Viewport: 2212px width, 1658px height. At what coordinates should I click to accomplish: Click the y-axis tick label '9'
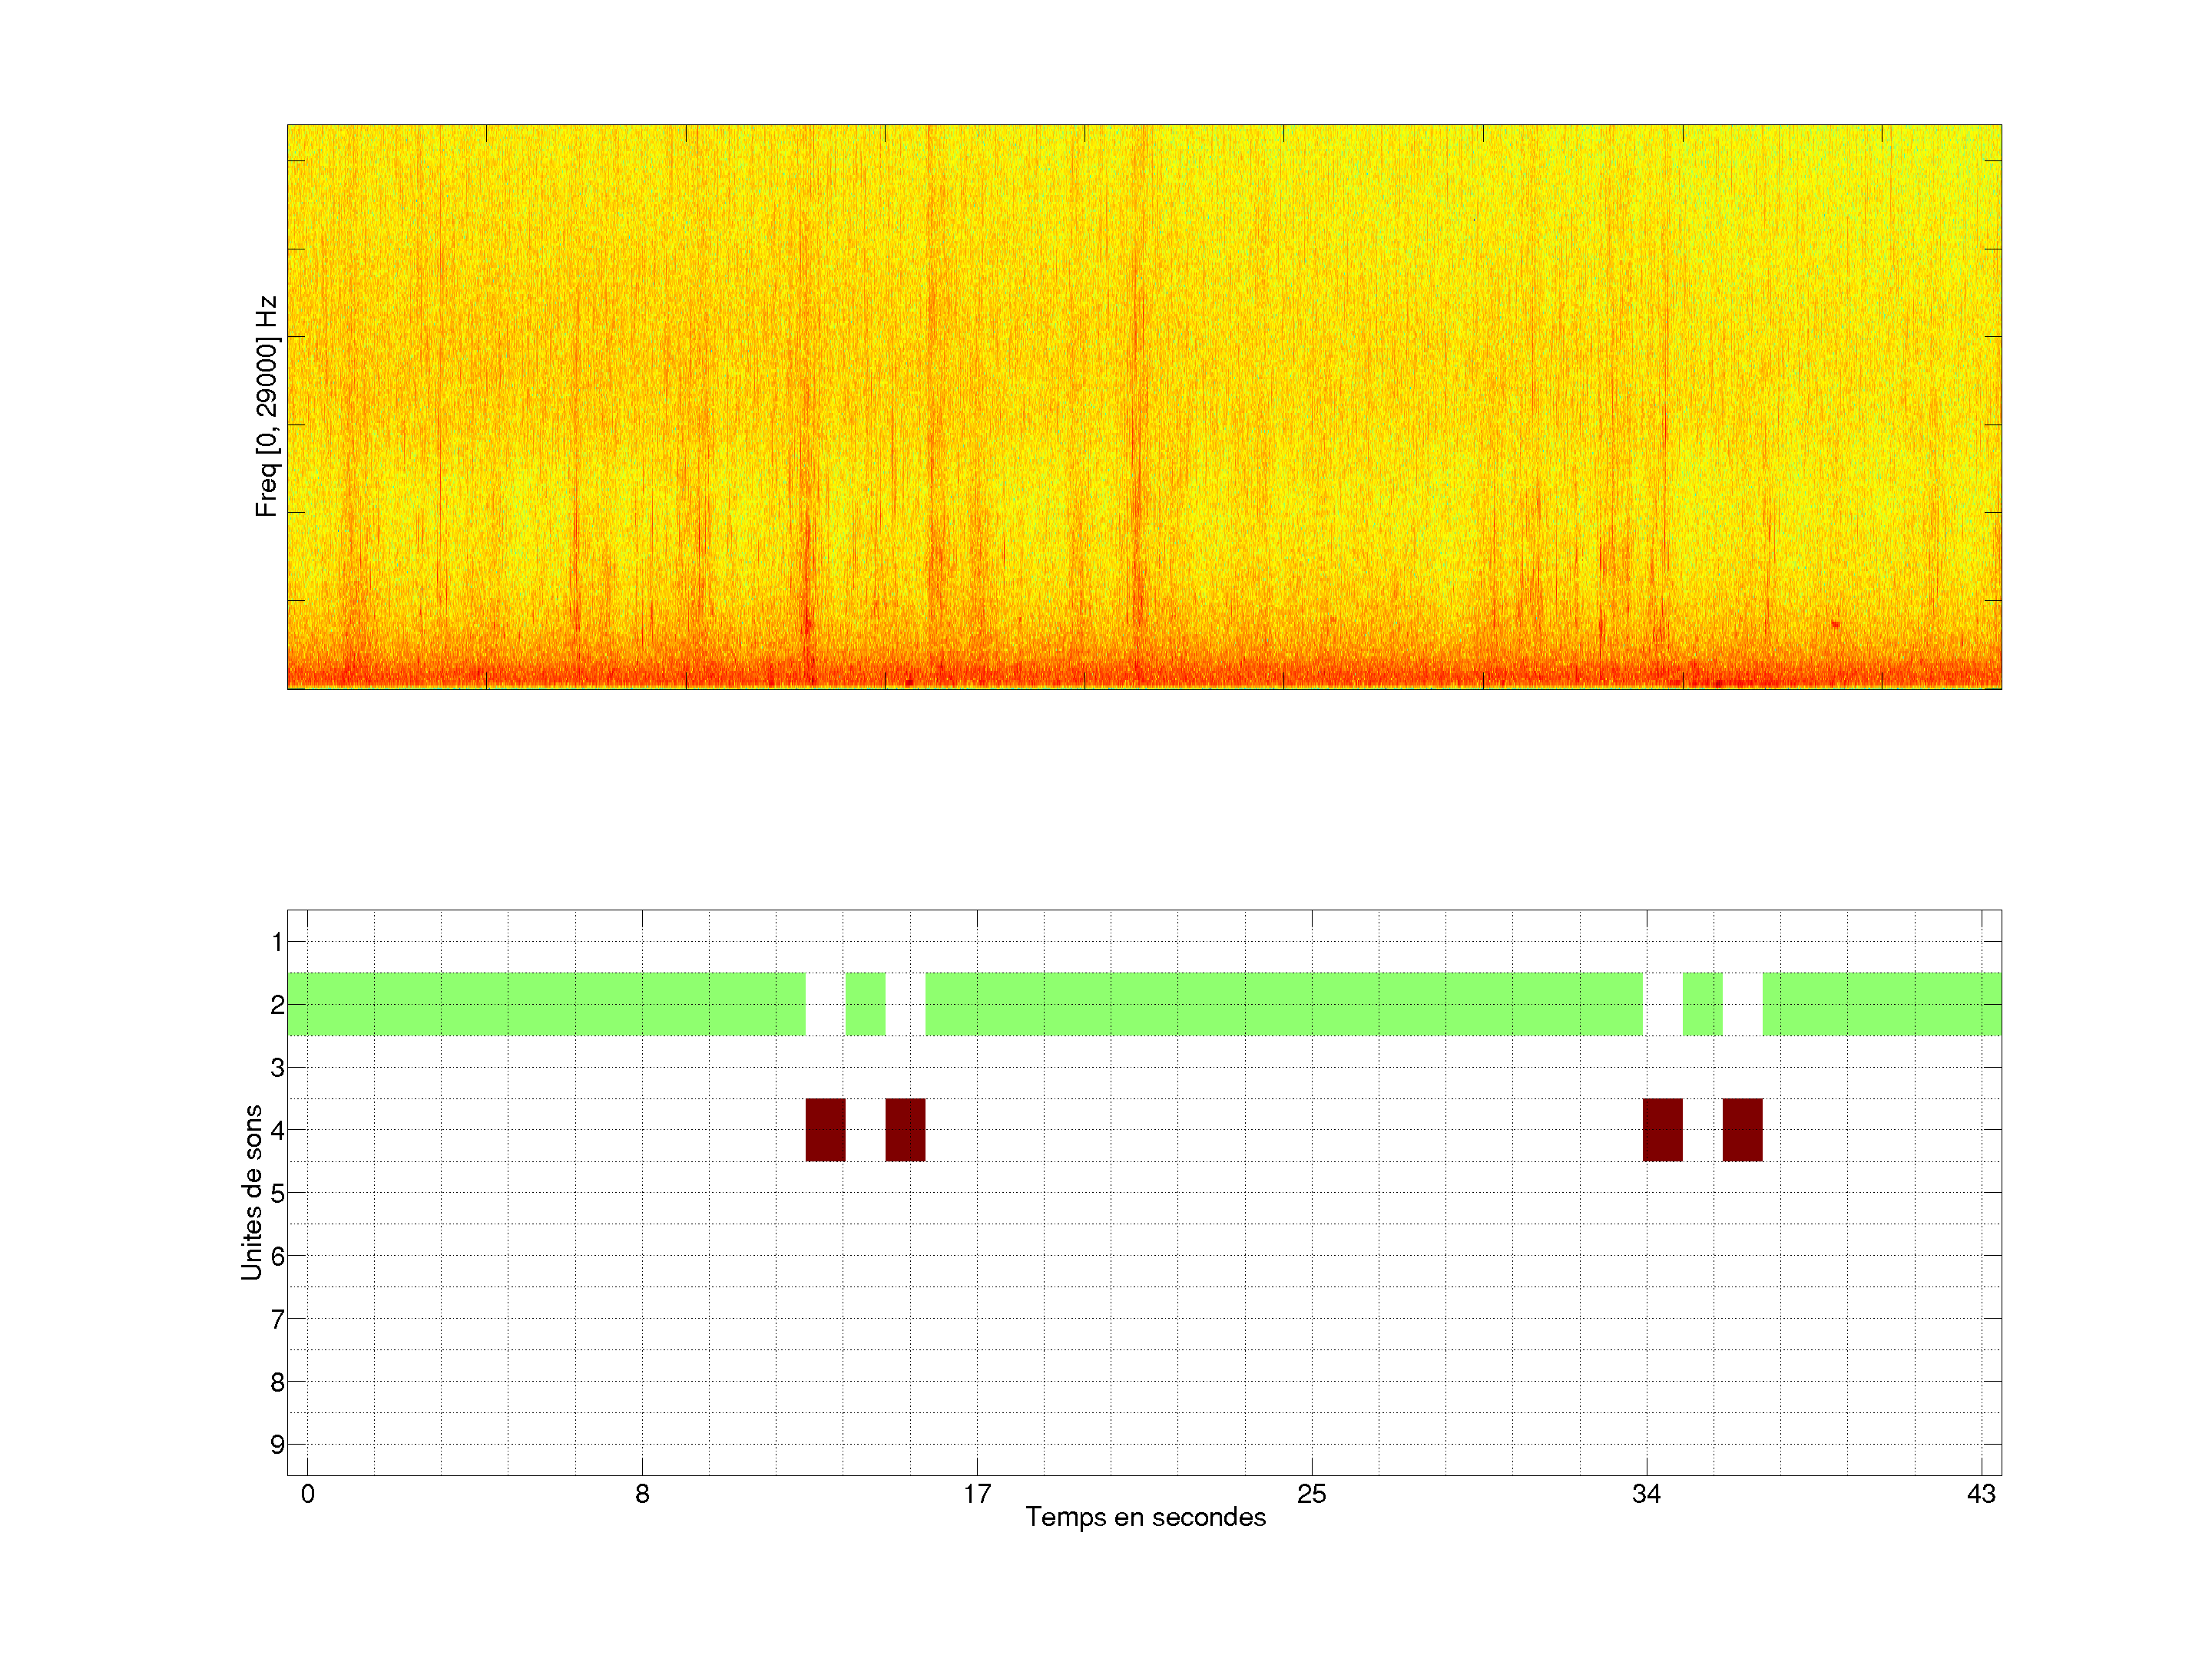(277, 1444)
